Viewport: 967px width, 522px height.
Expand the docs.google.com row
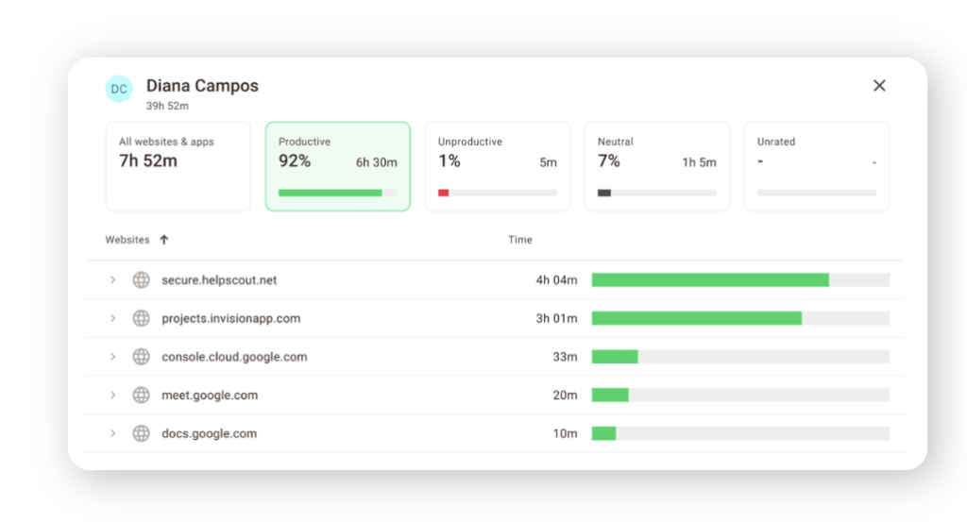(x=113, y=433)
